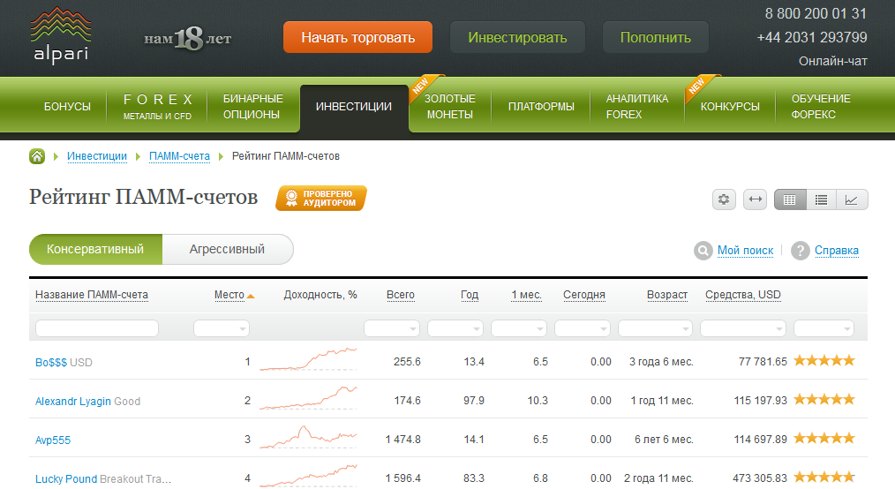The width and height of the screenshot is (895, 489).
Task: Open Золотые монеты menu
Action: (x=450, y=107)
